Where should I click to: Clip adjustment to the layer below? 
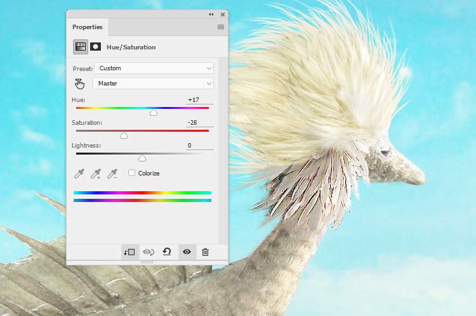pyautogui.click(x=129, y=252)
